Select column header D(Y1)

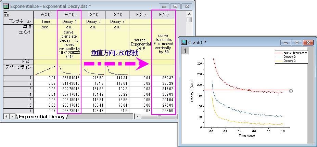coord(117,15)
